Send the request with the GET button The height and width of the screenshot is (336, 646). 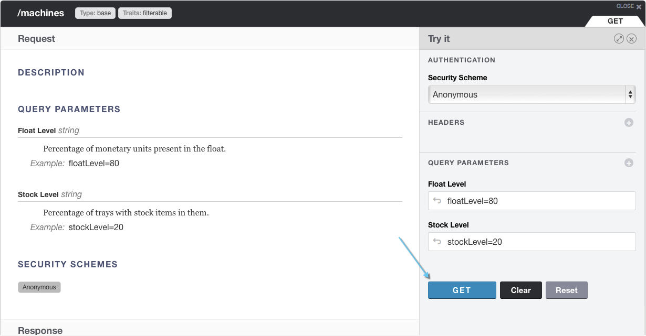(x=462, y=290)
